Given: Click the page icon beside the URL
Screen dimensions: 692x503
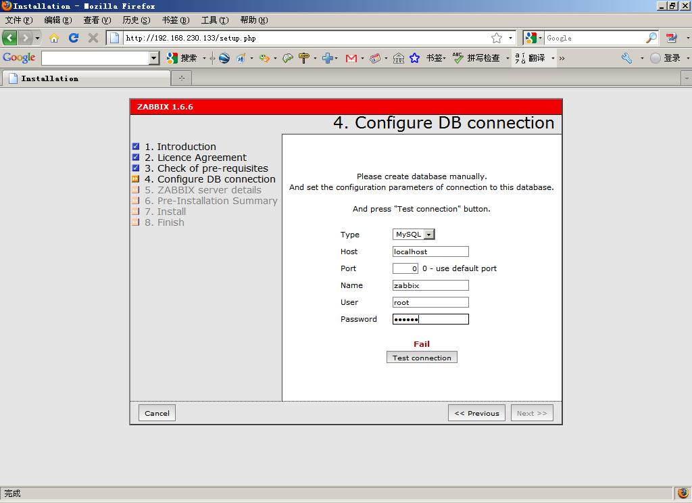Looking at the screenshot, I should [x=114, y=38].
